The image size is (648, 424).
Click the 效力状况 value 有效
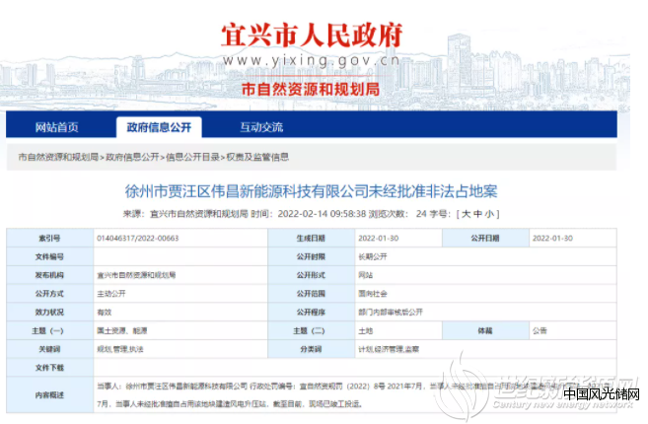[105, 313]
